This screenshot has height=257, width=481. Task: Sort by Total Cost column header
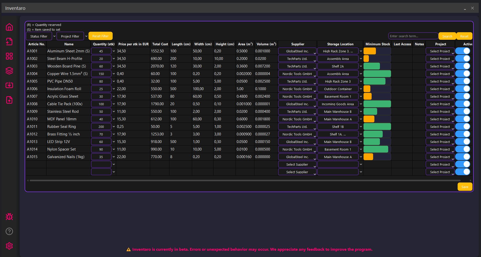pyautogui.click(x=160, y=44)
